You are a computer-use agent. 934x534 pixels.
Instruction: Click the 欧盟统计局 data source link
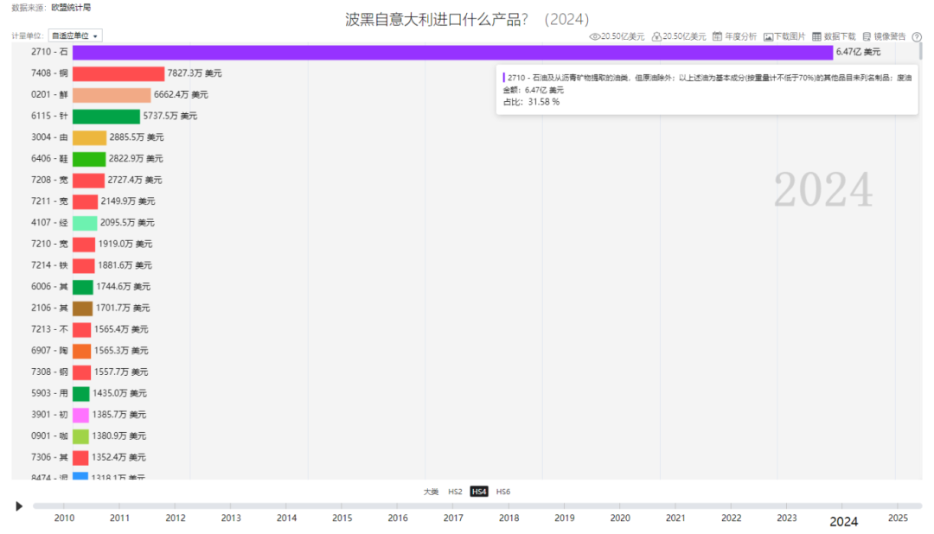[71, 7]
